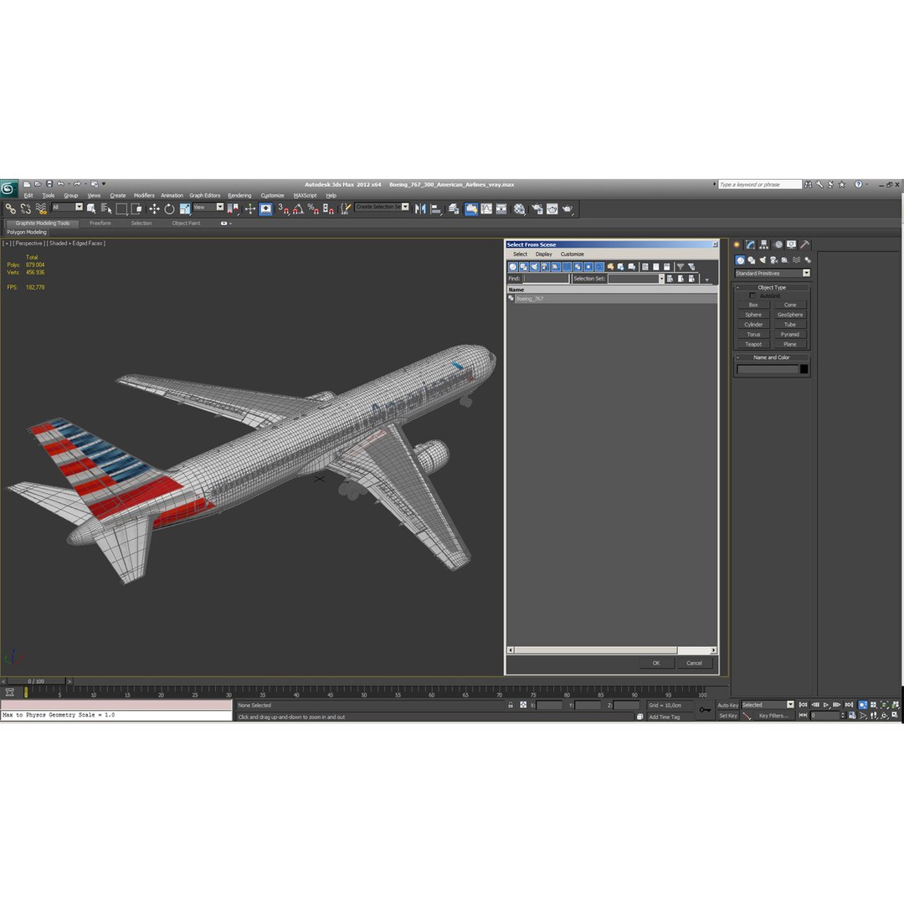904x904 pixels.
Task: Select the Cameras category in Create panel
Action: point(773,260)
